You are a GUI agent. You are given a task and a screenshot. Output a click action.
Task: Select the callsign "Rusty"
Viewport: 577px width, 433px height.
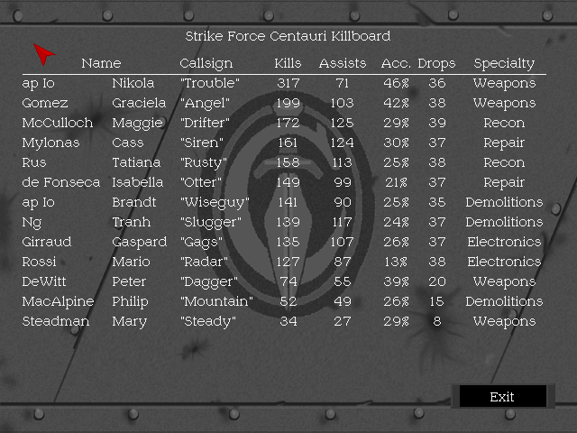(204, 163)
